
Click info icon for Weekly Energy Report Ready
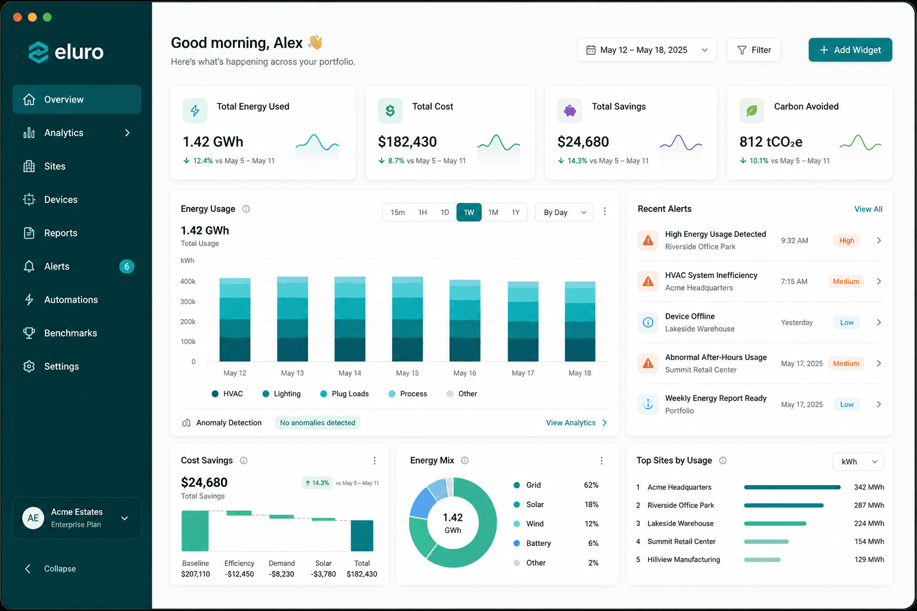[648, 405]
